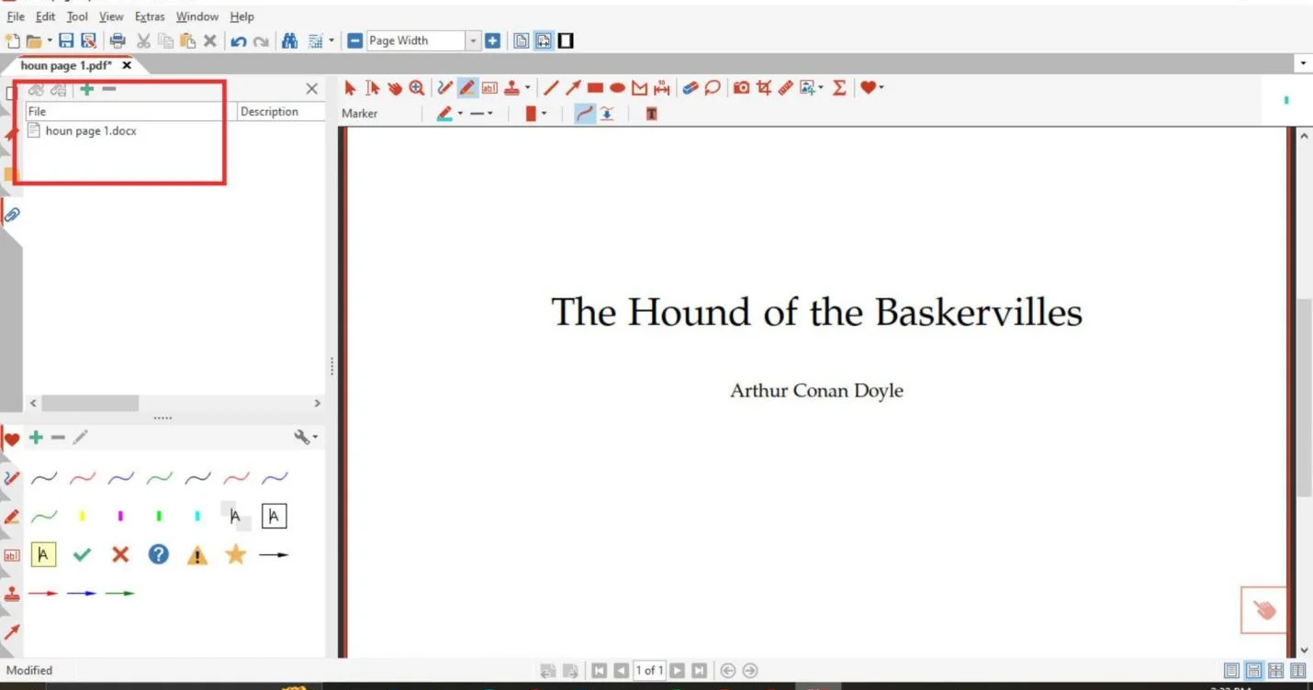This screenshot has width=1313, height=690.
Task: Pick the magenta marker preset
Action: click(x=120, y=517)
